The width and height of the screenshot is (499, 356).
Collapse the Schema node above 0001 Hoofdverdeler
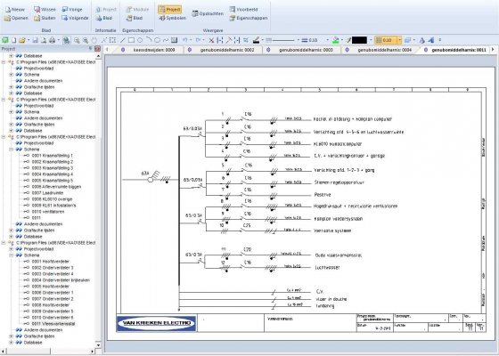pos(11,255)
